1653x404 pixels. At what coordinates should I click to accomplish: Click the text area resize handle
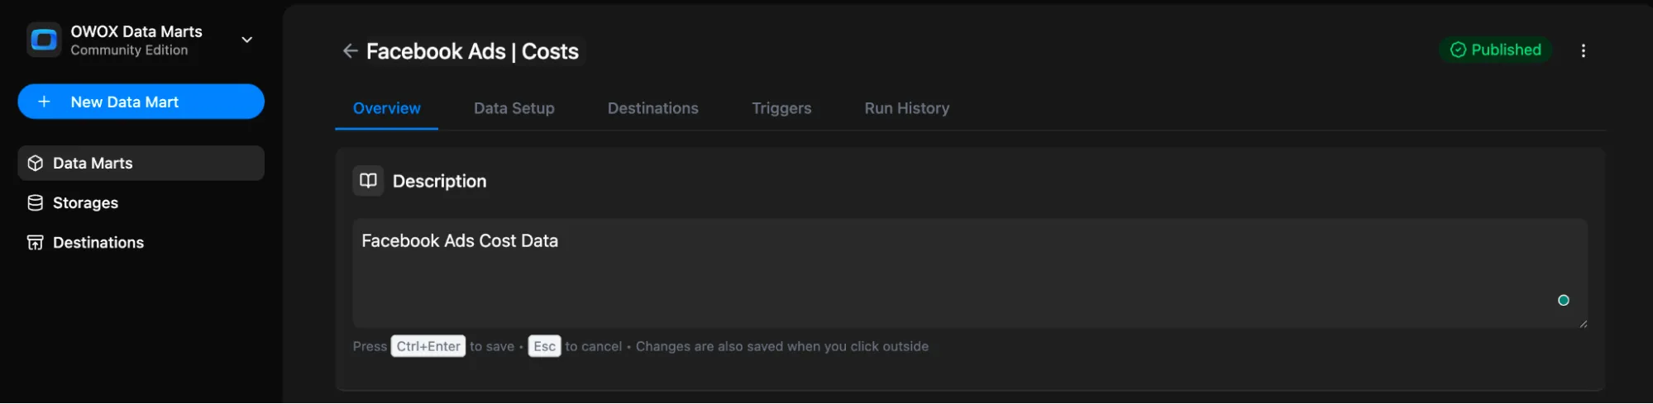[x=1583, y=324]
